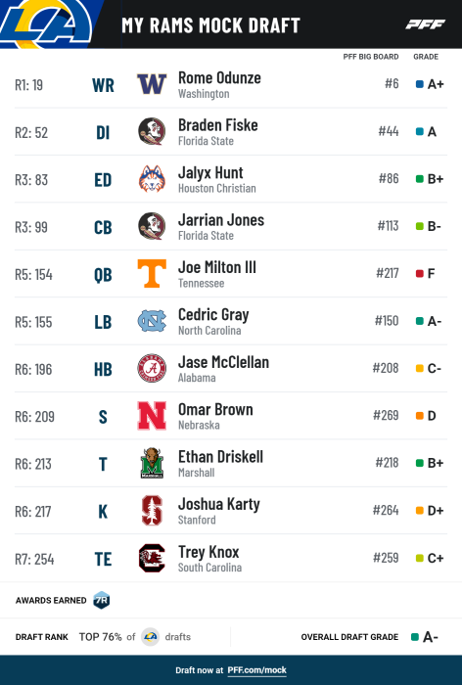462x685 pixels.
Task: Click the blue A+ grade swatch
Action: 420,84
